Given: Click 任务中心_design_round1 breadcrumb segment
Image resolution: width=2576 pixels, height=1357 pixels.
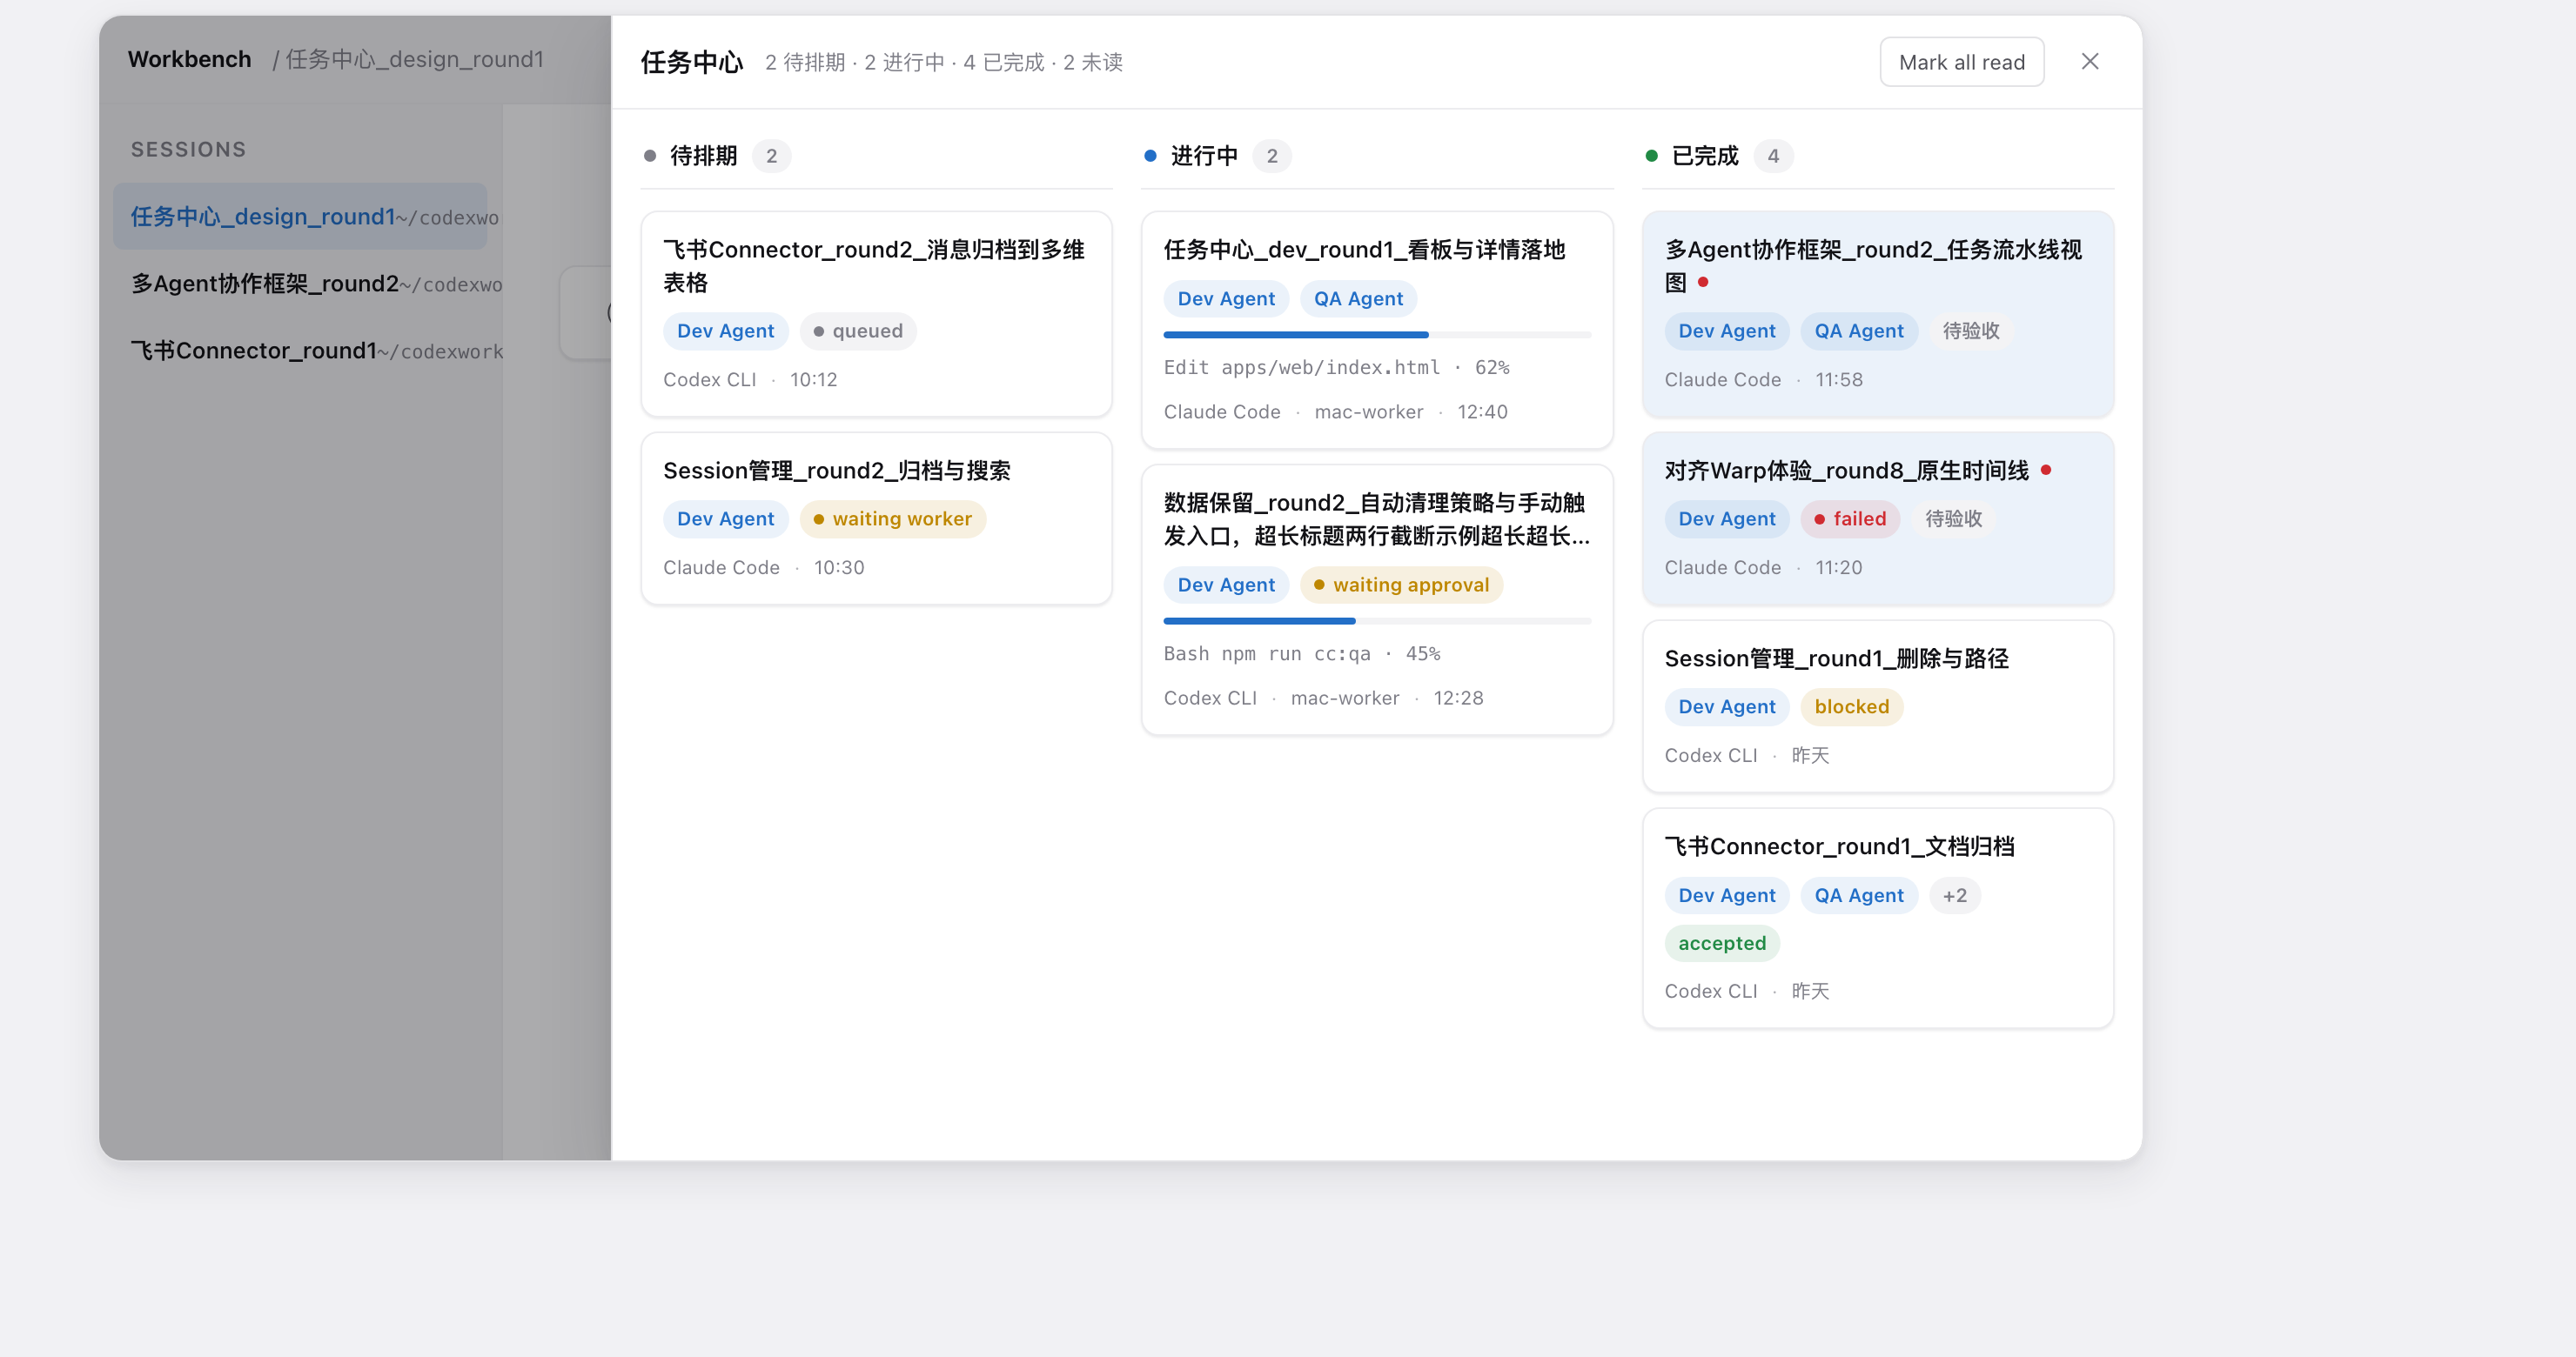Looking at the screenshot, I should click(x=414, y=59).
